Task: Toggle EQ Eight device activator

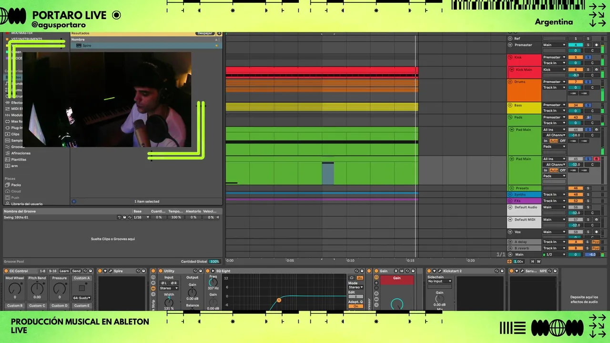Action: click(x=207, y=271)
